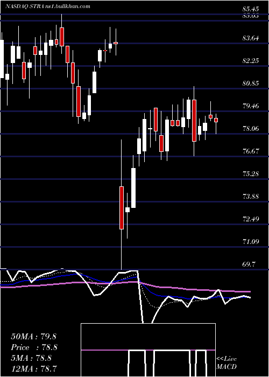Click the 83.64 price axis label

click(251, 38)
